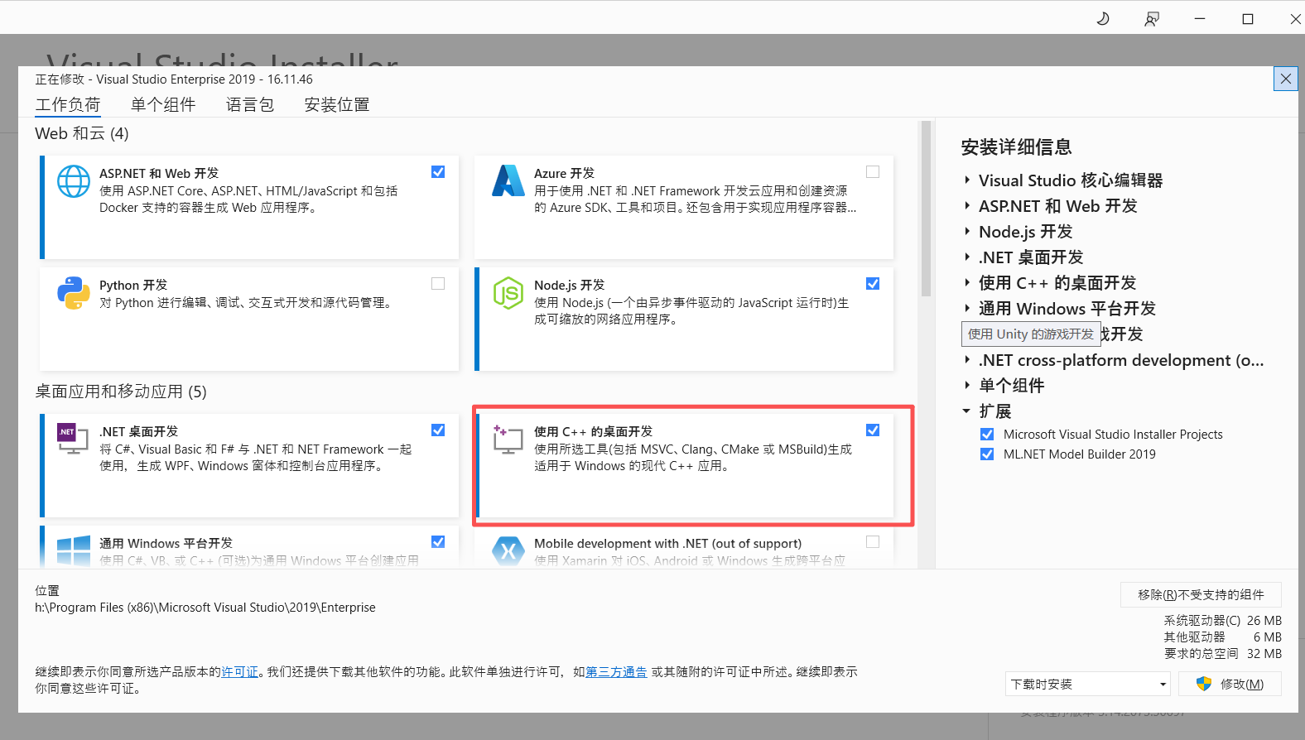Image resolution: width=1305 pixels, height=740 pixels.
Task: Click the 修改(M) button
Action: pos(1230,684)
